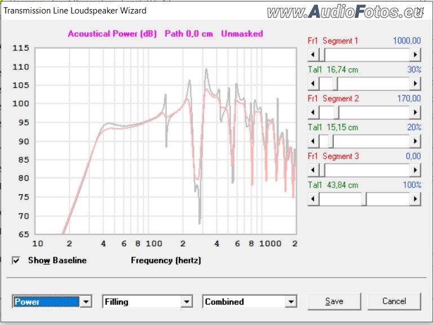Click left arrow of Segment 2 Fr1 slider

313,112
